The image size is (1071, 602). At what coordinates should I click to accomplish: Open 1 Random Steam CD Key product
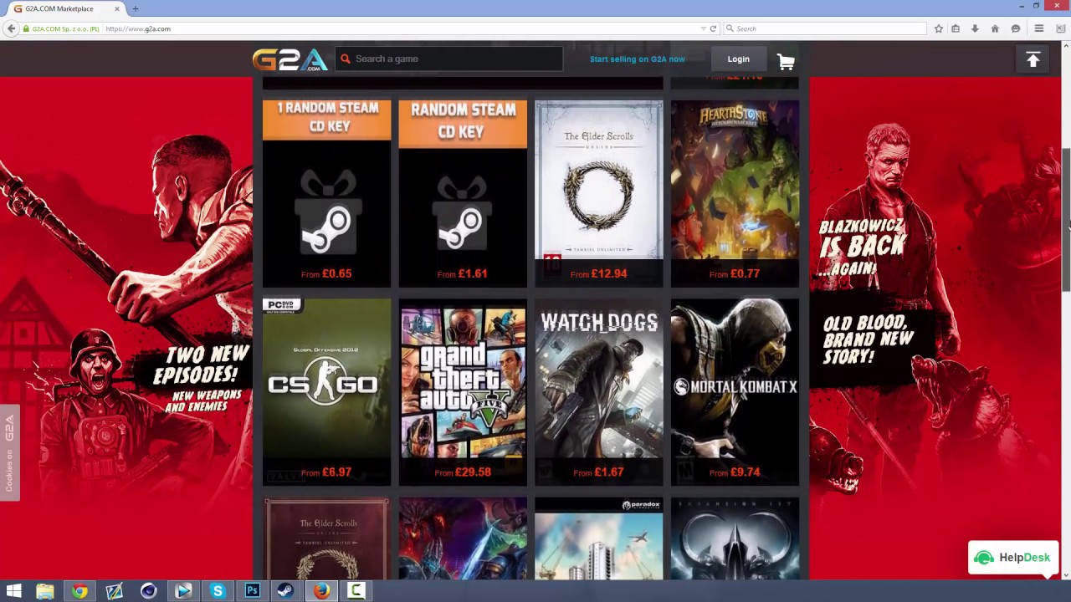click(x=326, y=193)
